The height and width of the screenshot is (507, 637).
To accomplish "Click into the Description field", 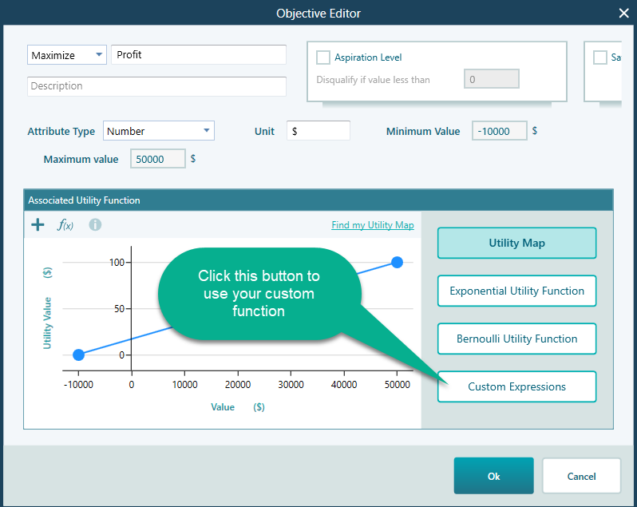I will point(156,86).
